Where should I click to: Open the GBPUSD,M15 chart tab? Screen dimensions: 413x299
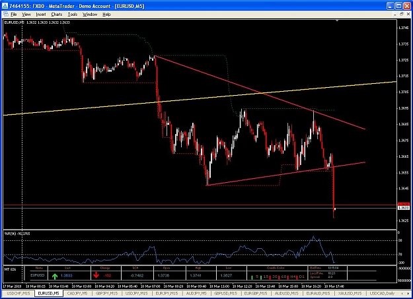(x=225, y=293)
